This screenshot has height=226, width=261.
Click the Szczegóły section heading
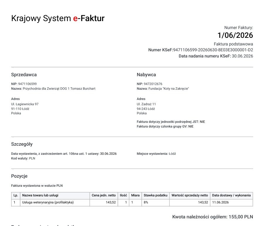(x=22, y=144)
